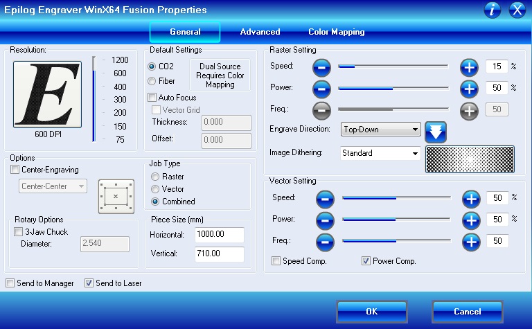Click the Vertical piece size field
The image size is (532, 329).
(x=220, y=254)
